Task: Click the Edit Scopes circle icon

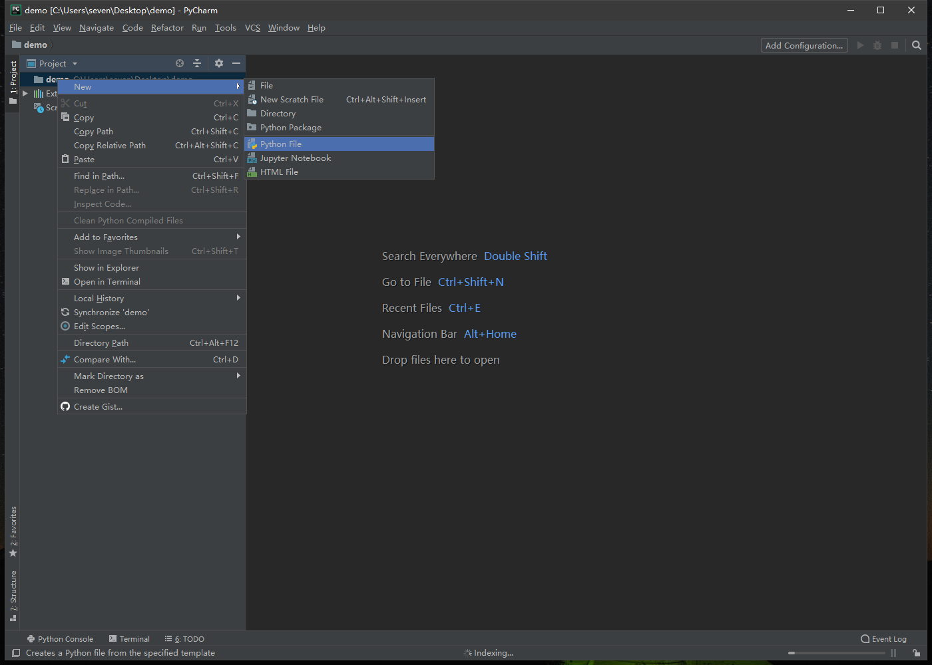Action: click(x=65, y=326)
